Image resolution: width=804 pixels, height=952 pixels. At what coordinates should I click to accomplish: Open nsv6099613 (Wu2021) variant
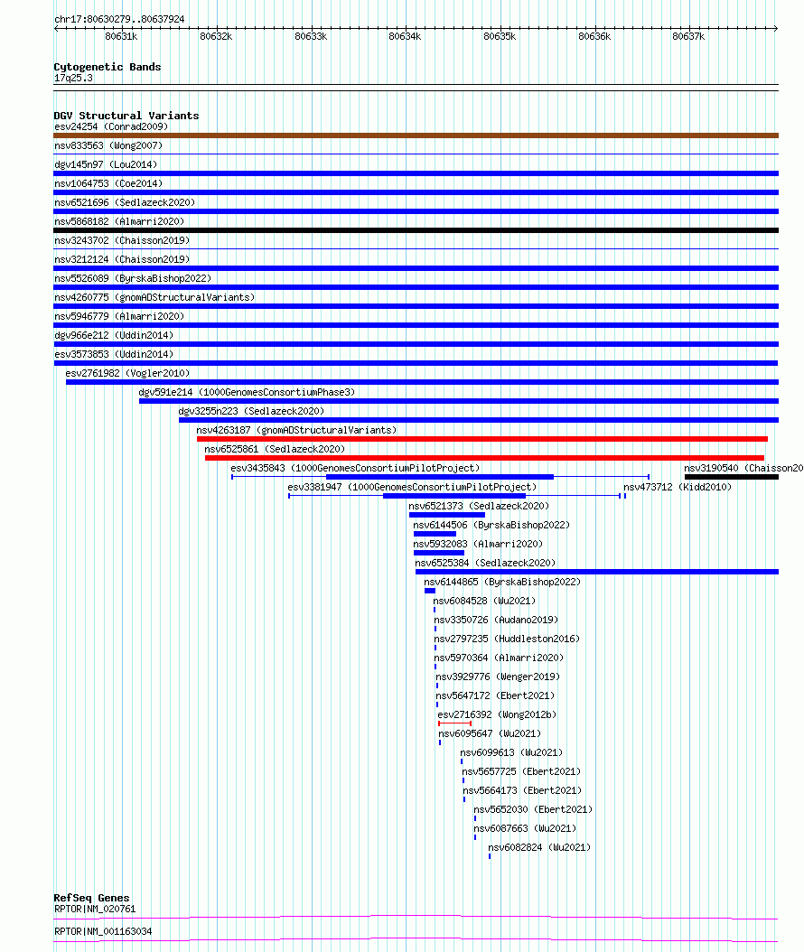(x=511, y=752)
